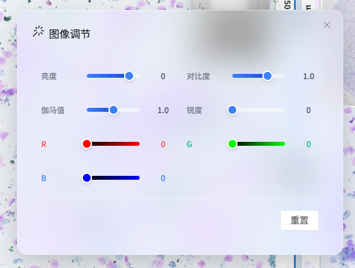Click the 伽马值 value 1.0
355x268 pixels.
click(x=163, y=110)
